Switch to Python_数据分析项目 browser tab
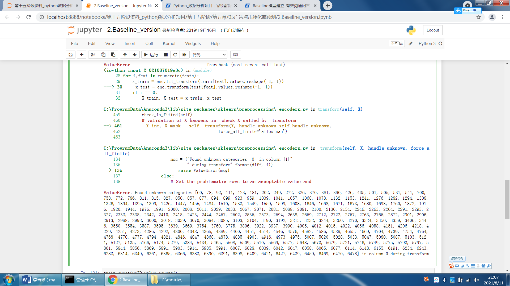 pyautogui.click(x=201, y=6)
